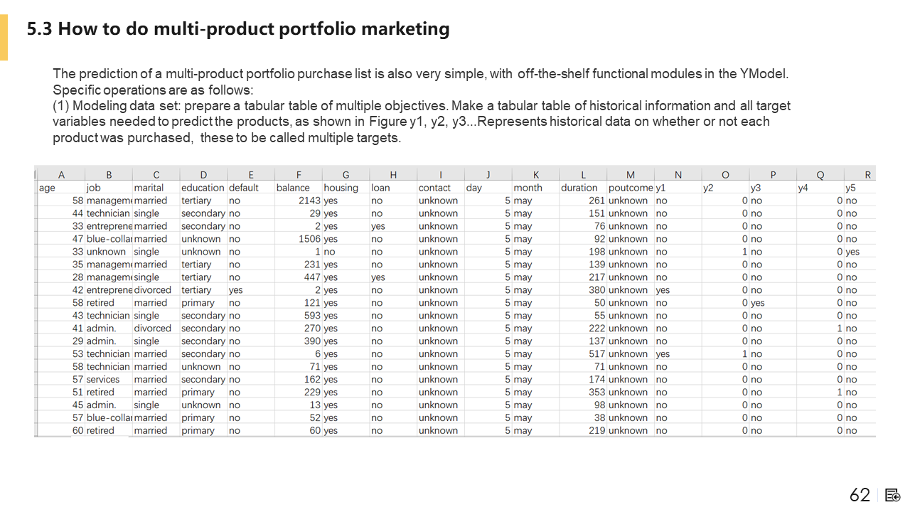
Task: Click the return-to-contents page icon
Action: pos(894,495)
